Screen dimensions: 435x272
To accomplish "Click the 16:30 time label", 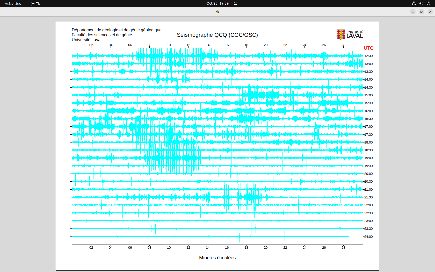I will tap(368, 119).
